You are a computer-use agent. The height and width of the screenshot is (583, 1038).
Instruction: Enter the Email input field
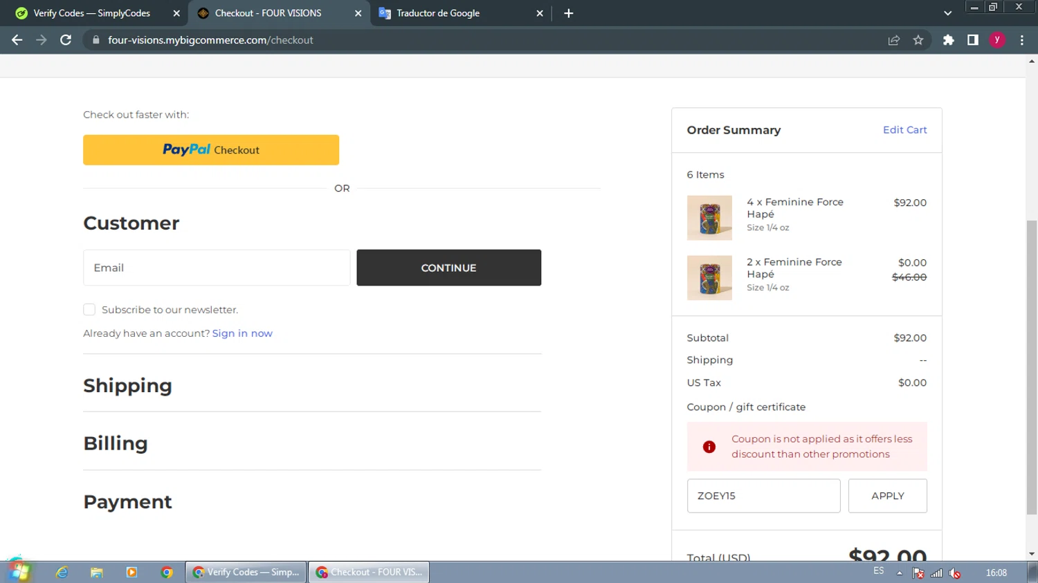pyautogui.click(x=217, y=268)
